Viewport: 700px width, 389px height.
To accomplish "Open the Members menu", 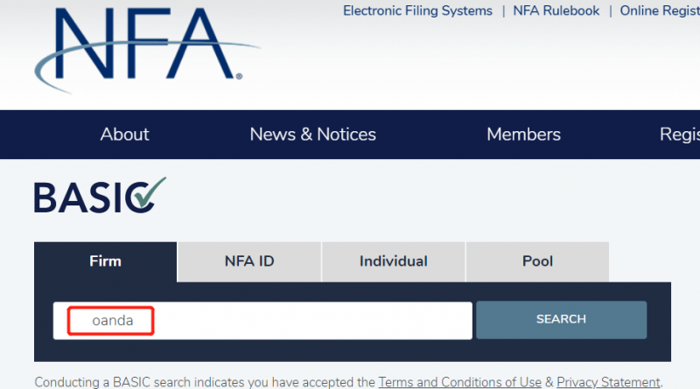I will click(x=523, y=135).
